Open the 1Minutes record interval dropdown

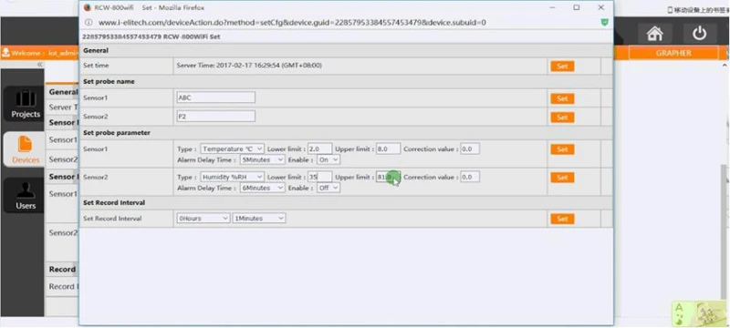tap(259, 219)
